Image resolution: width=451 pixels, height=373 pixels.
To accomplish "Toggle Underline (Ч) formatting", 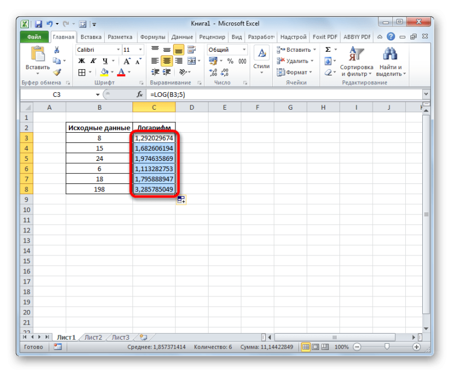I will 105,61.
